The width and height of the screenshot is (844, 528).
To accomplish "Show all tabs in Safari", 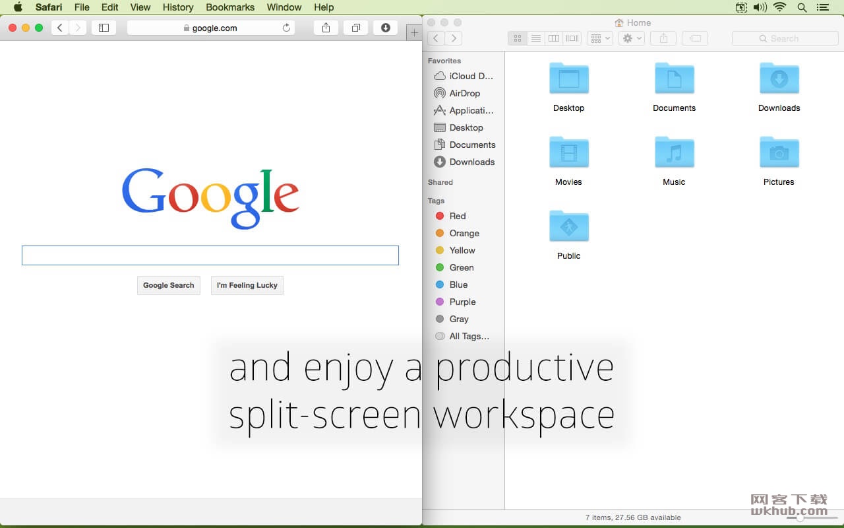I will (355, 28).
